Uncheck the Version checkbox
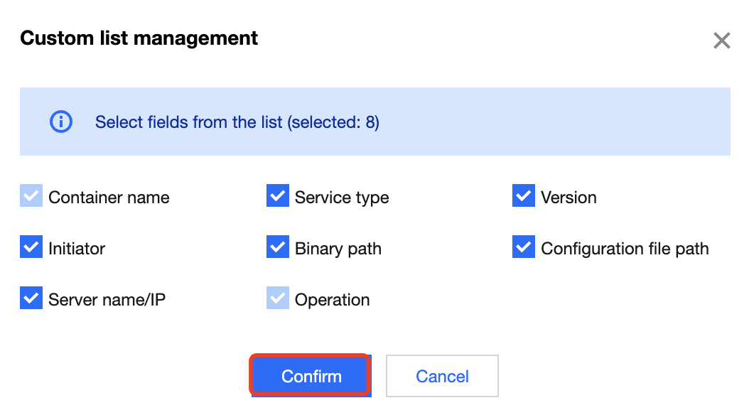 click(523, 196)
